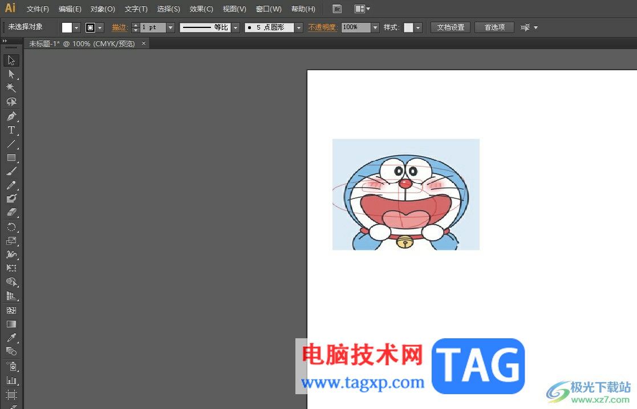Screen dimensions: 637x409
Task: Select the Line Segment tool
Action: point(11,144)
